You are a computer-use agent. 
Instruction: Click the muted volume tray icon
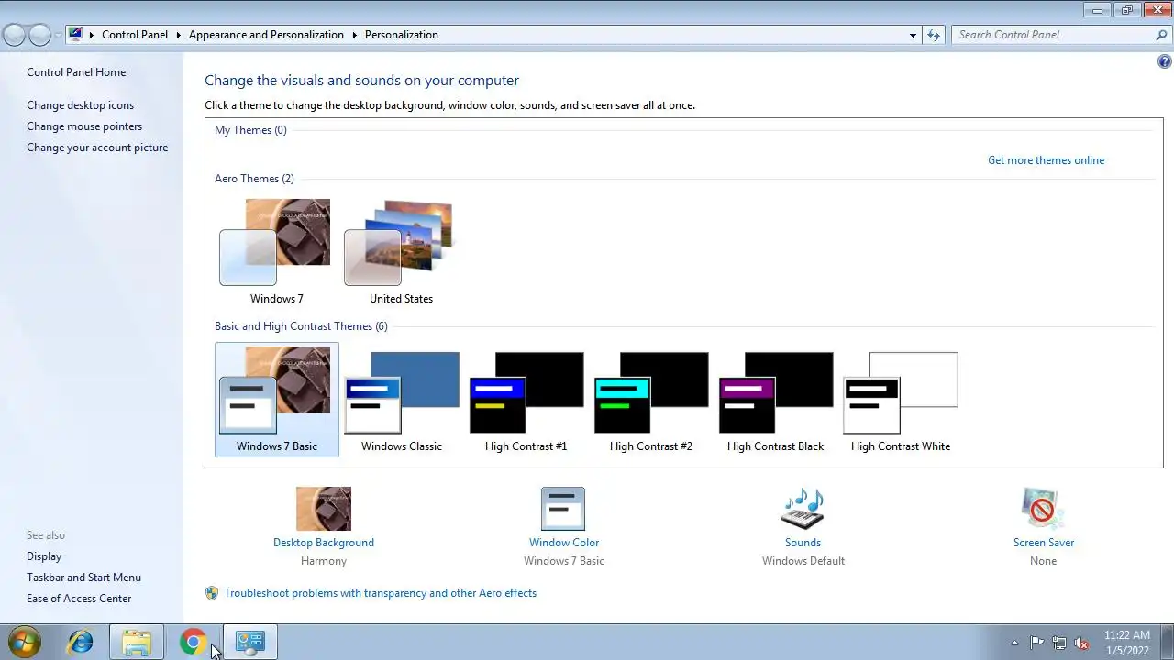[1081, 643]
